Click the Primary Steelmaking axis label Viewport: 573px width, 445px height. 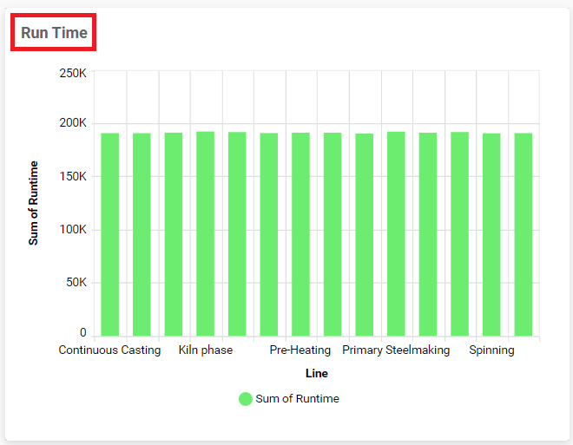[396, 350]
